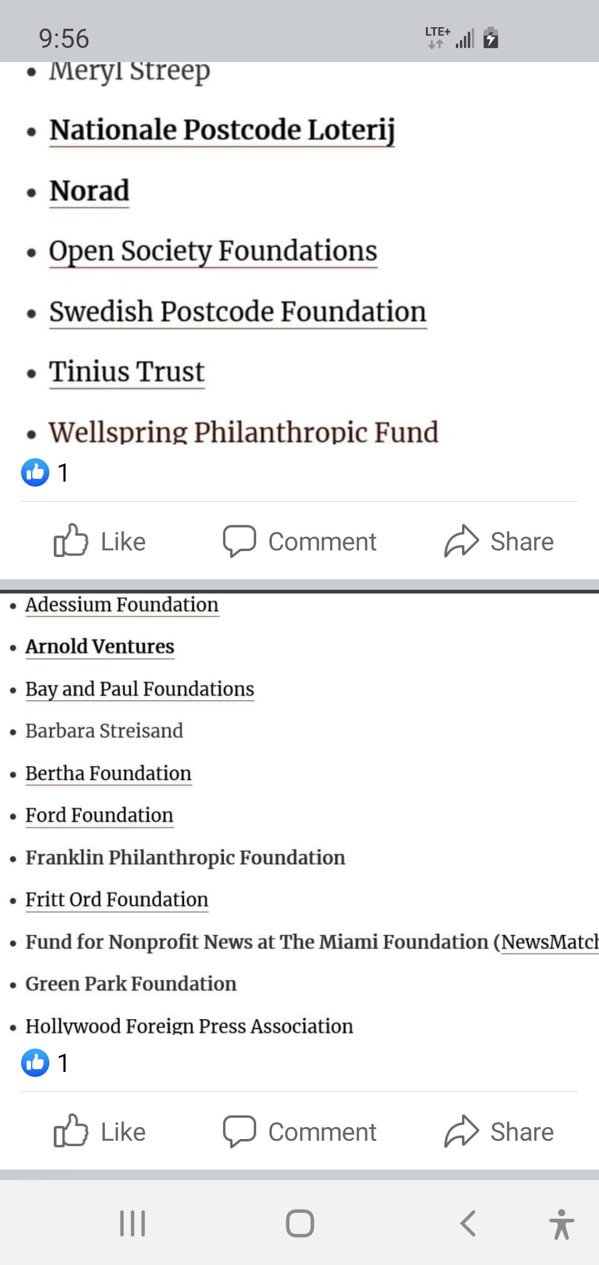Comment on the second post
This screenshot has height=1265, width=599.
tap(299, 1131)
